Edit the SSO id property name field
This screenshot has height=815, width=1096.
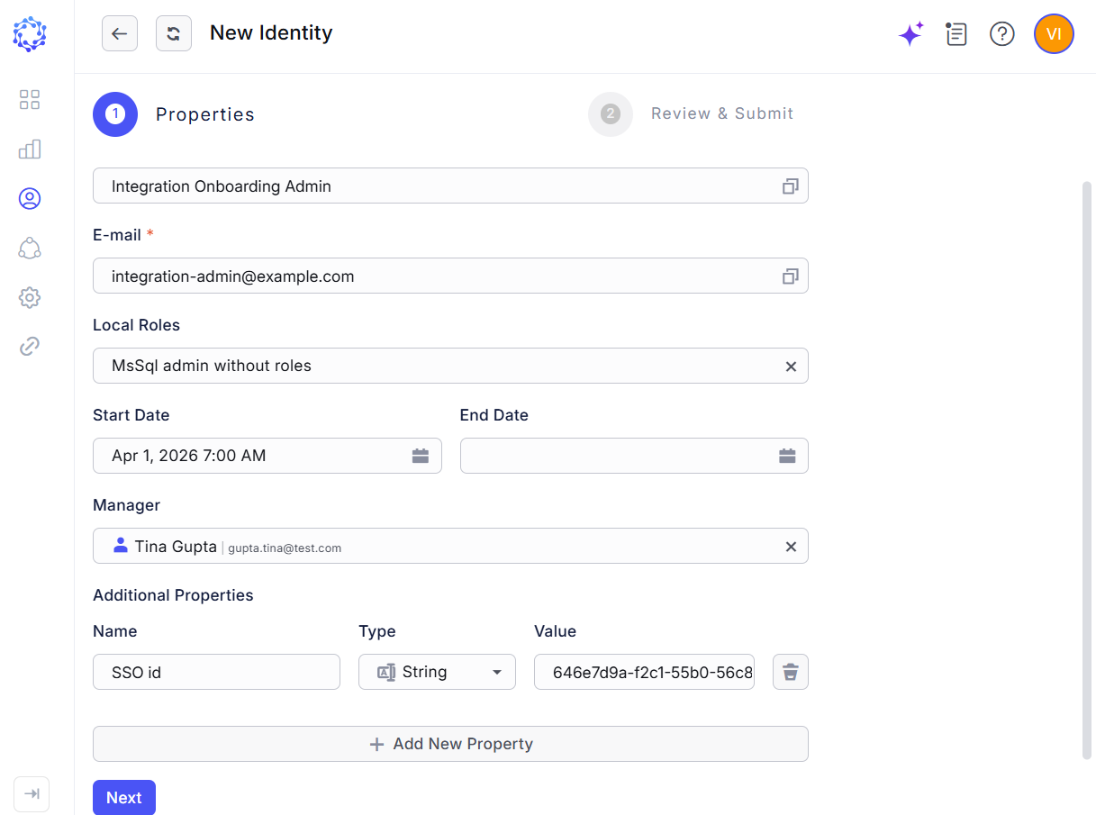(x=216, y=672)
